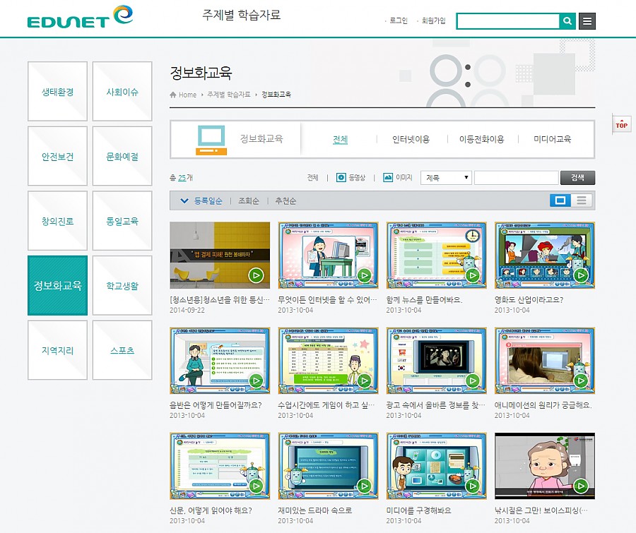Viewport: 636px width, 533px height.
Task: Click the magnifier search icon in header
Action: [567, 21]
